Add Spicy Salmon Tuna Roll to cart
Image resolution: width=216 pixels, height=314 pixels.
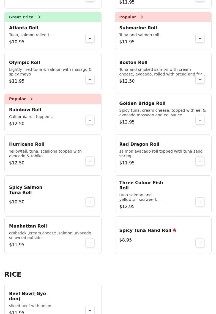(x=90, y=202)
